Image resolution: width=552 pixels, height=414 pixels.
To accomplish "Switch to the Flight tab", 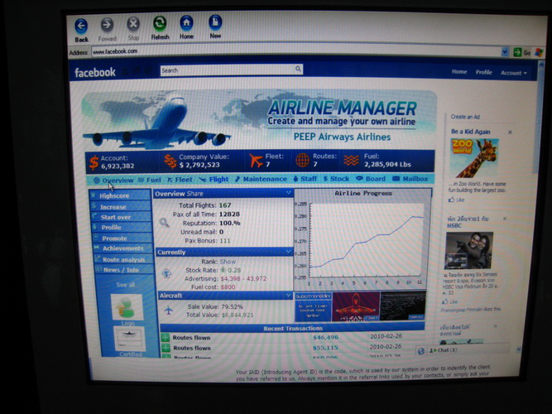I will [x=214, y=180].
